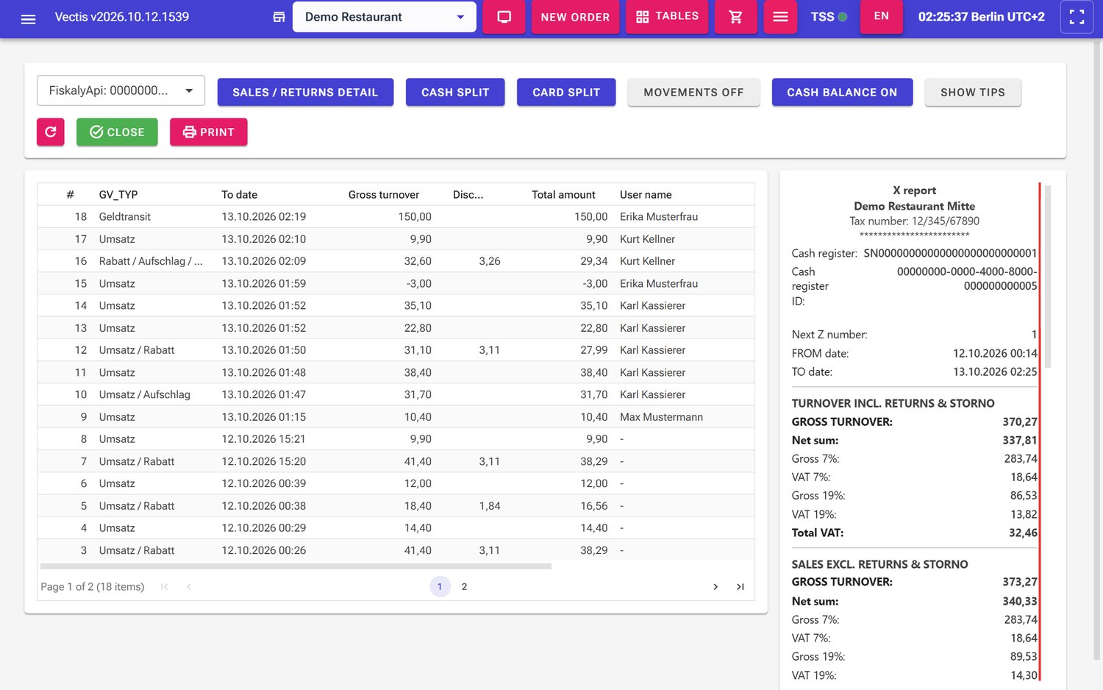Select page 1 in the pagination
The height and width of the screenshot is (690, 1103).
(x=440, y=586)
